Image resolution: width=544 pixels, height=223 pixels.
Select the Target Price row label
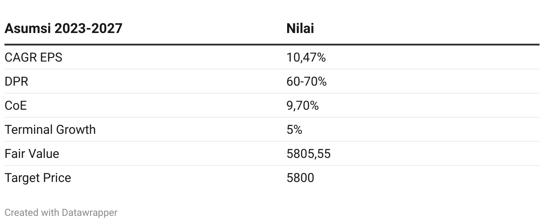tap(38, 178)
